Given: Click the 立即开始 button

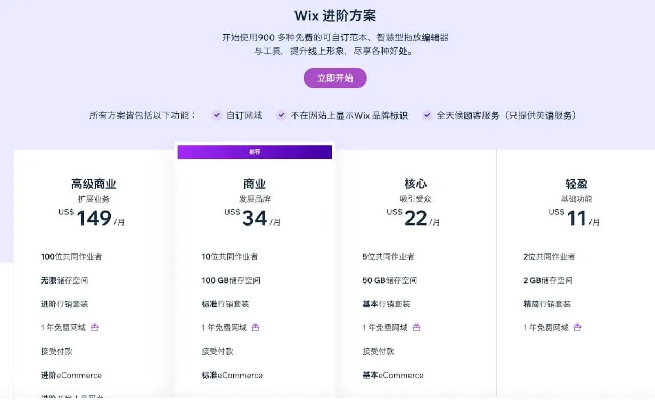Looking at the screenshot, I should [x=335, y=78].
